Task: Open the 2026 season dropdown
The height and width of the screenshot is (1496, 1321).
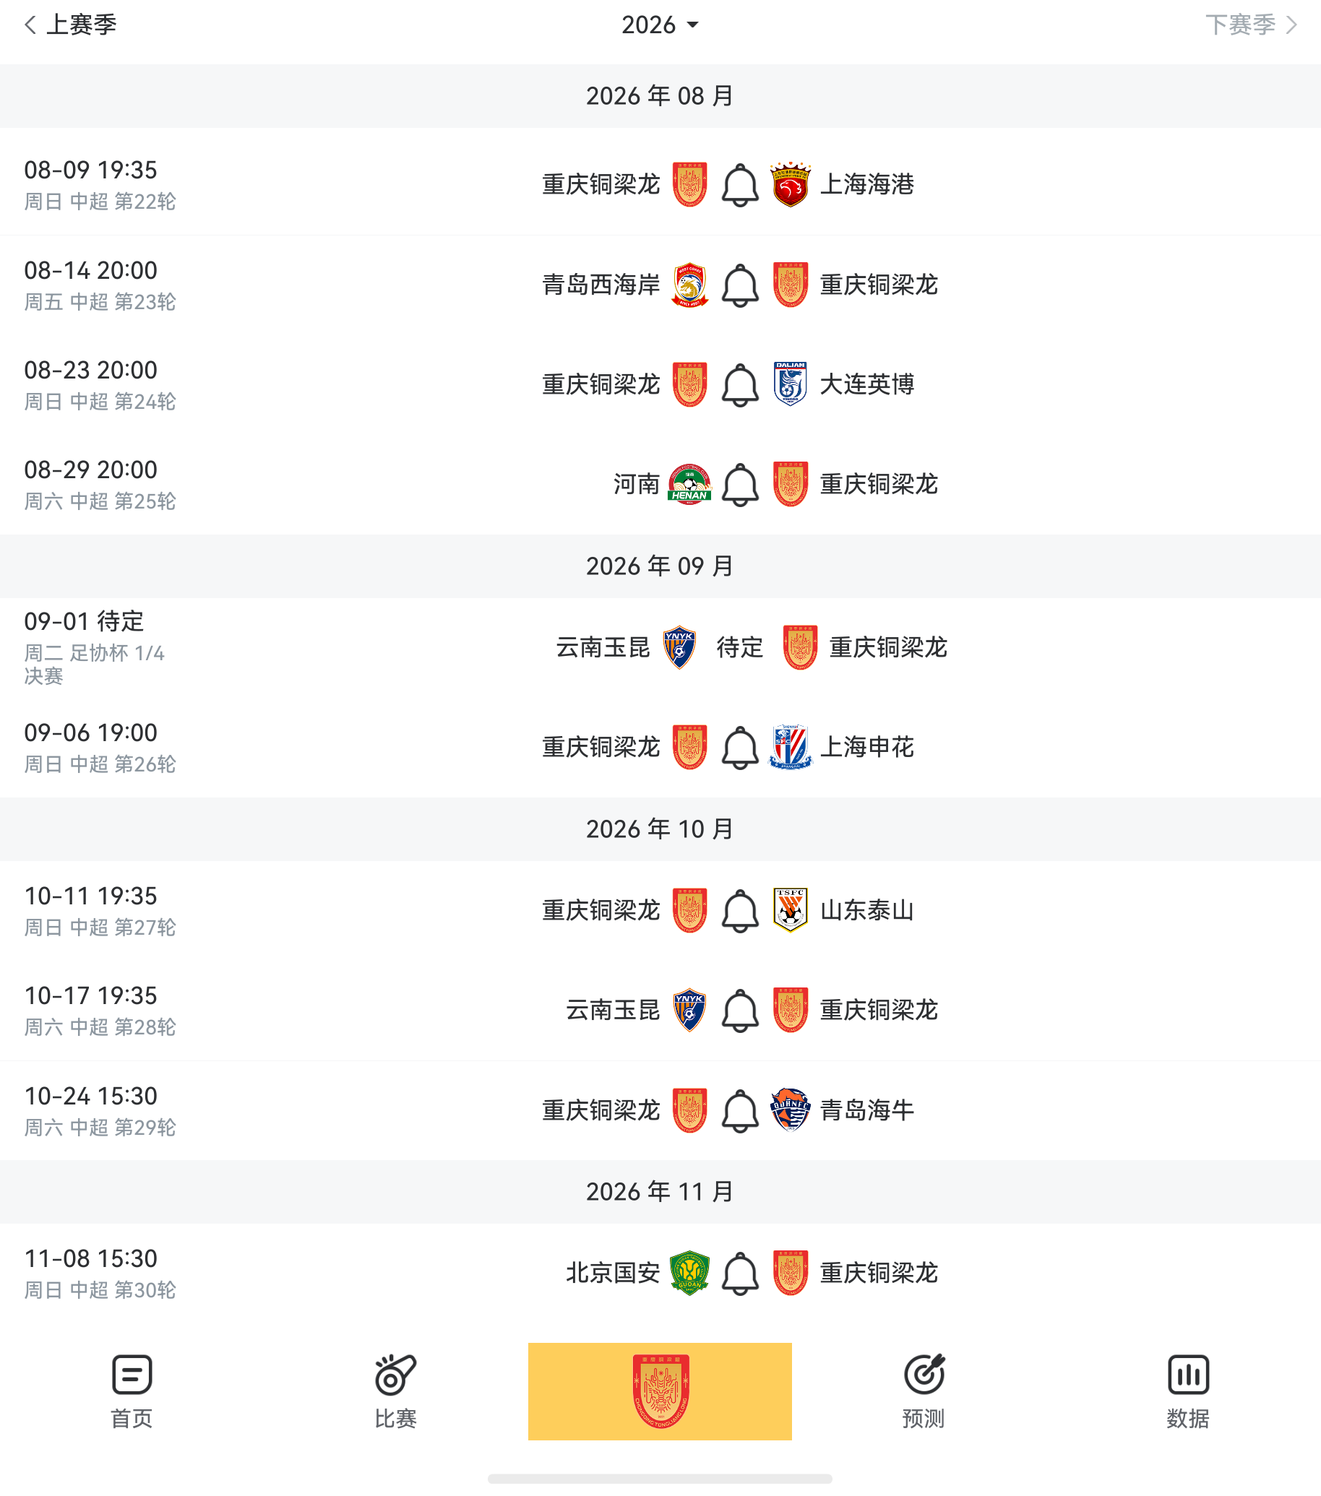Action: pos(660,25)
